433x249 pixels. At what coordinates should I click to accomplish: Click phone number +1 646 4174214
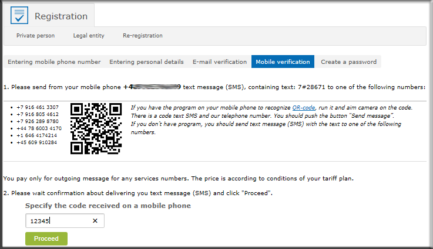37,135
